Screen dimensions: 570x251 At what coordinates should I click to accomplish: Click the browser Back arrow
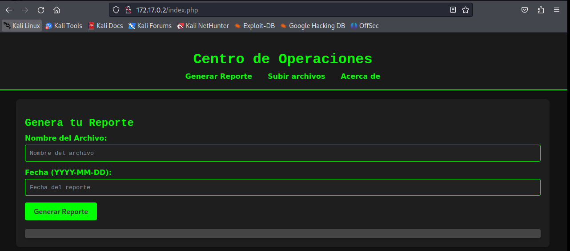click(9, 10)
